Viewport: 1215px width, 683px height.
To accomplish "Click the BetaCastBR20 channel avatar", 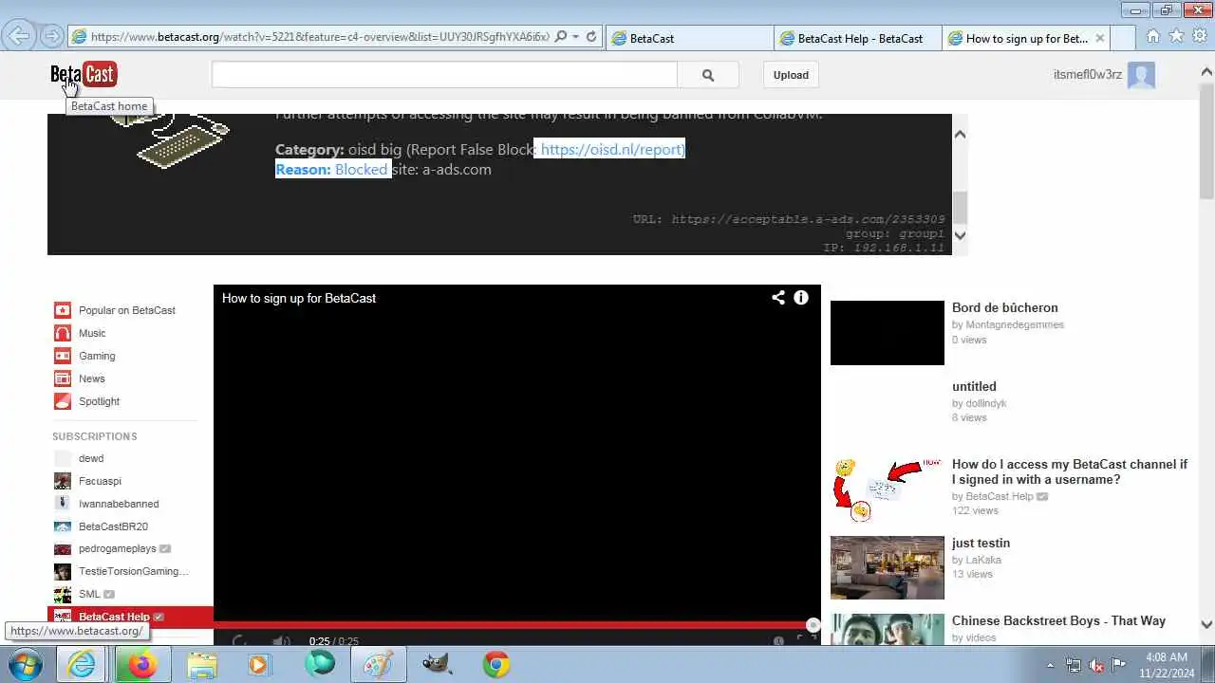I will [62, 526].
